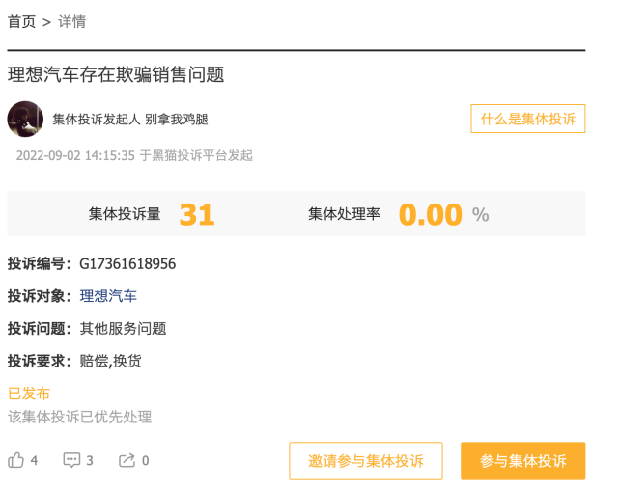Click the complaint initiator's avatar

pos(25,119)
